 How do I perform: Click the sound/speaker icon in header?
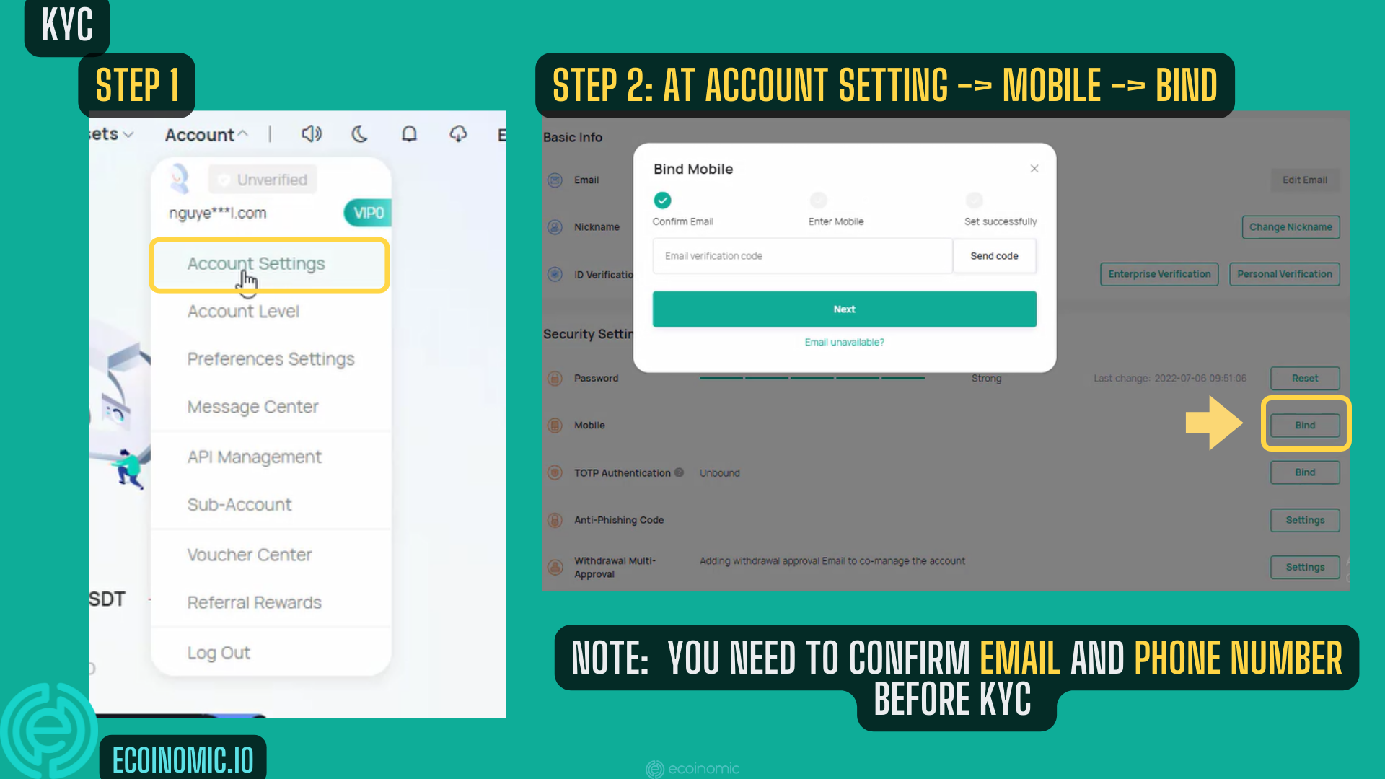tap(310, 134)
